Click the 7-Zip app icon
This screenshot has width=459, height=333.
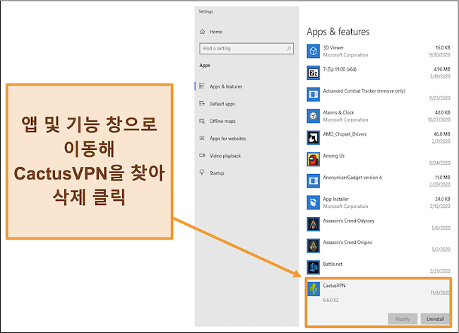[x=314, y=73]
